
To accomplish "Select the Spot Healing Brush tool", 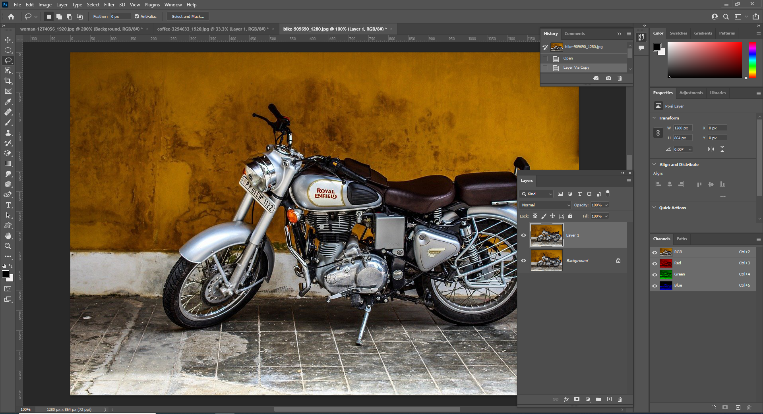I will pos(8,112).
